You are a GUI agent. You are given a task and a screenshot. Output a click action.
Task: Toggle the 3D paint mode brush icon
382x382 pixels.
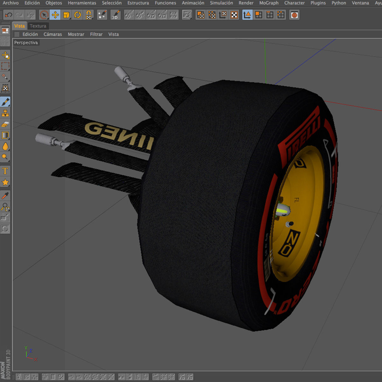(115, 15)
